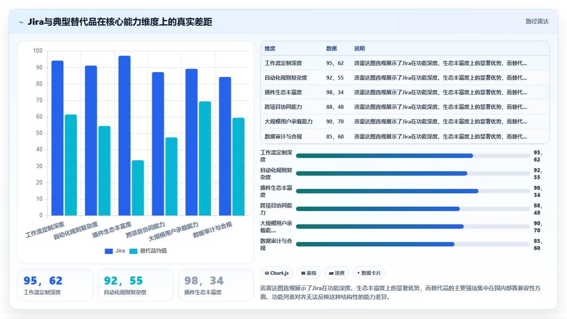This screenshot has width=567, height=319.
Task: Click the 自动化规则复杂度 progress bar
Action: coord(413,173)
